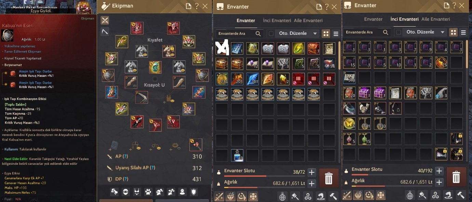The image size is (472, 202).
Task: Open İnci Envanteri tab in middle panel
Action: (277, 20)
